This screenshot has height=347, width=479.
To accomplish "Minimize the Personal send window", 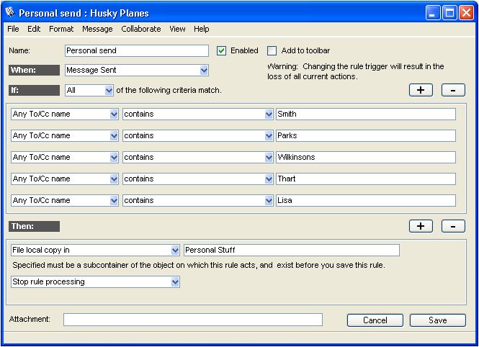I will coord(432,12).
